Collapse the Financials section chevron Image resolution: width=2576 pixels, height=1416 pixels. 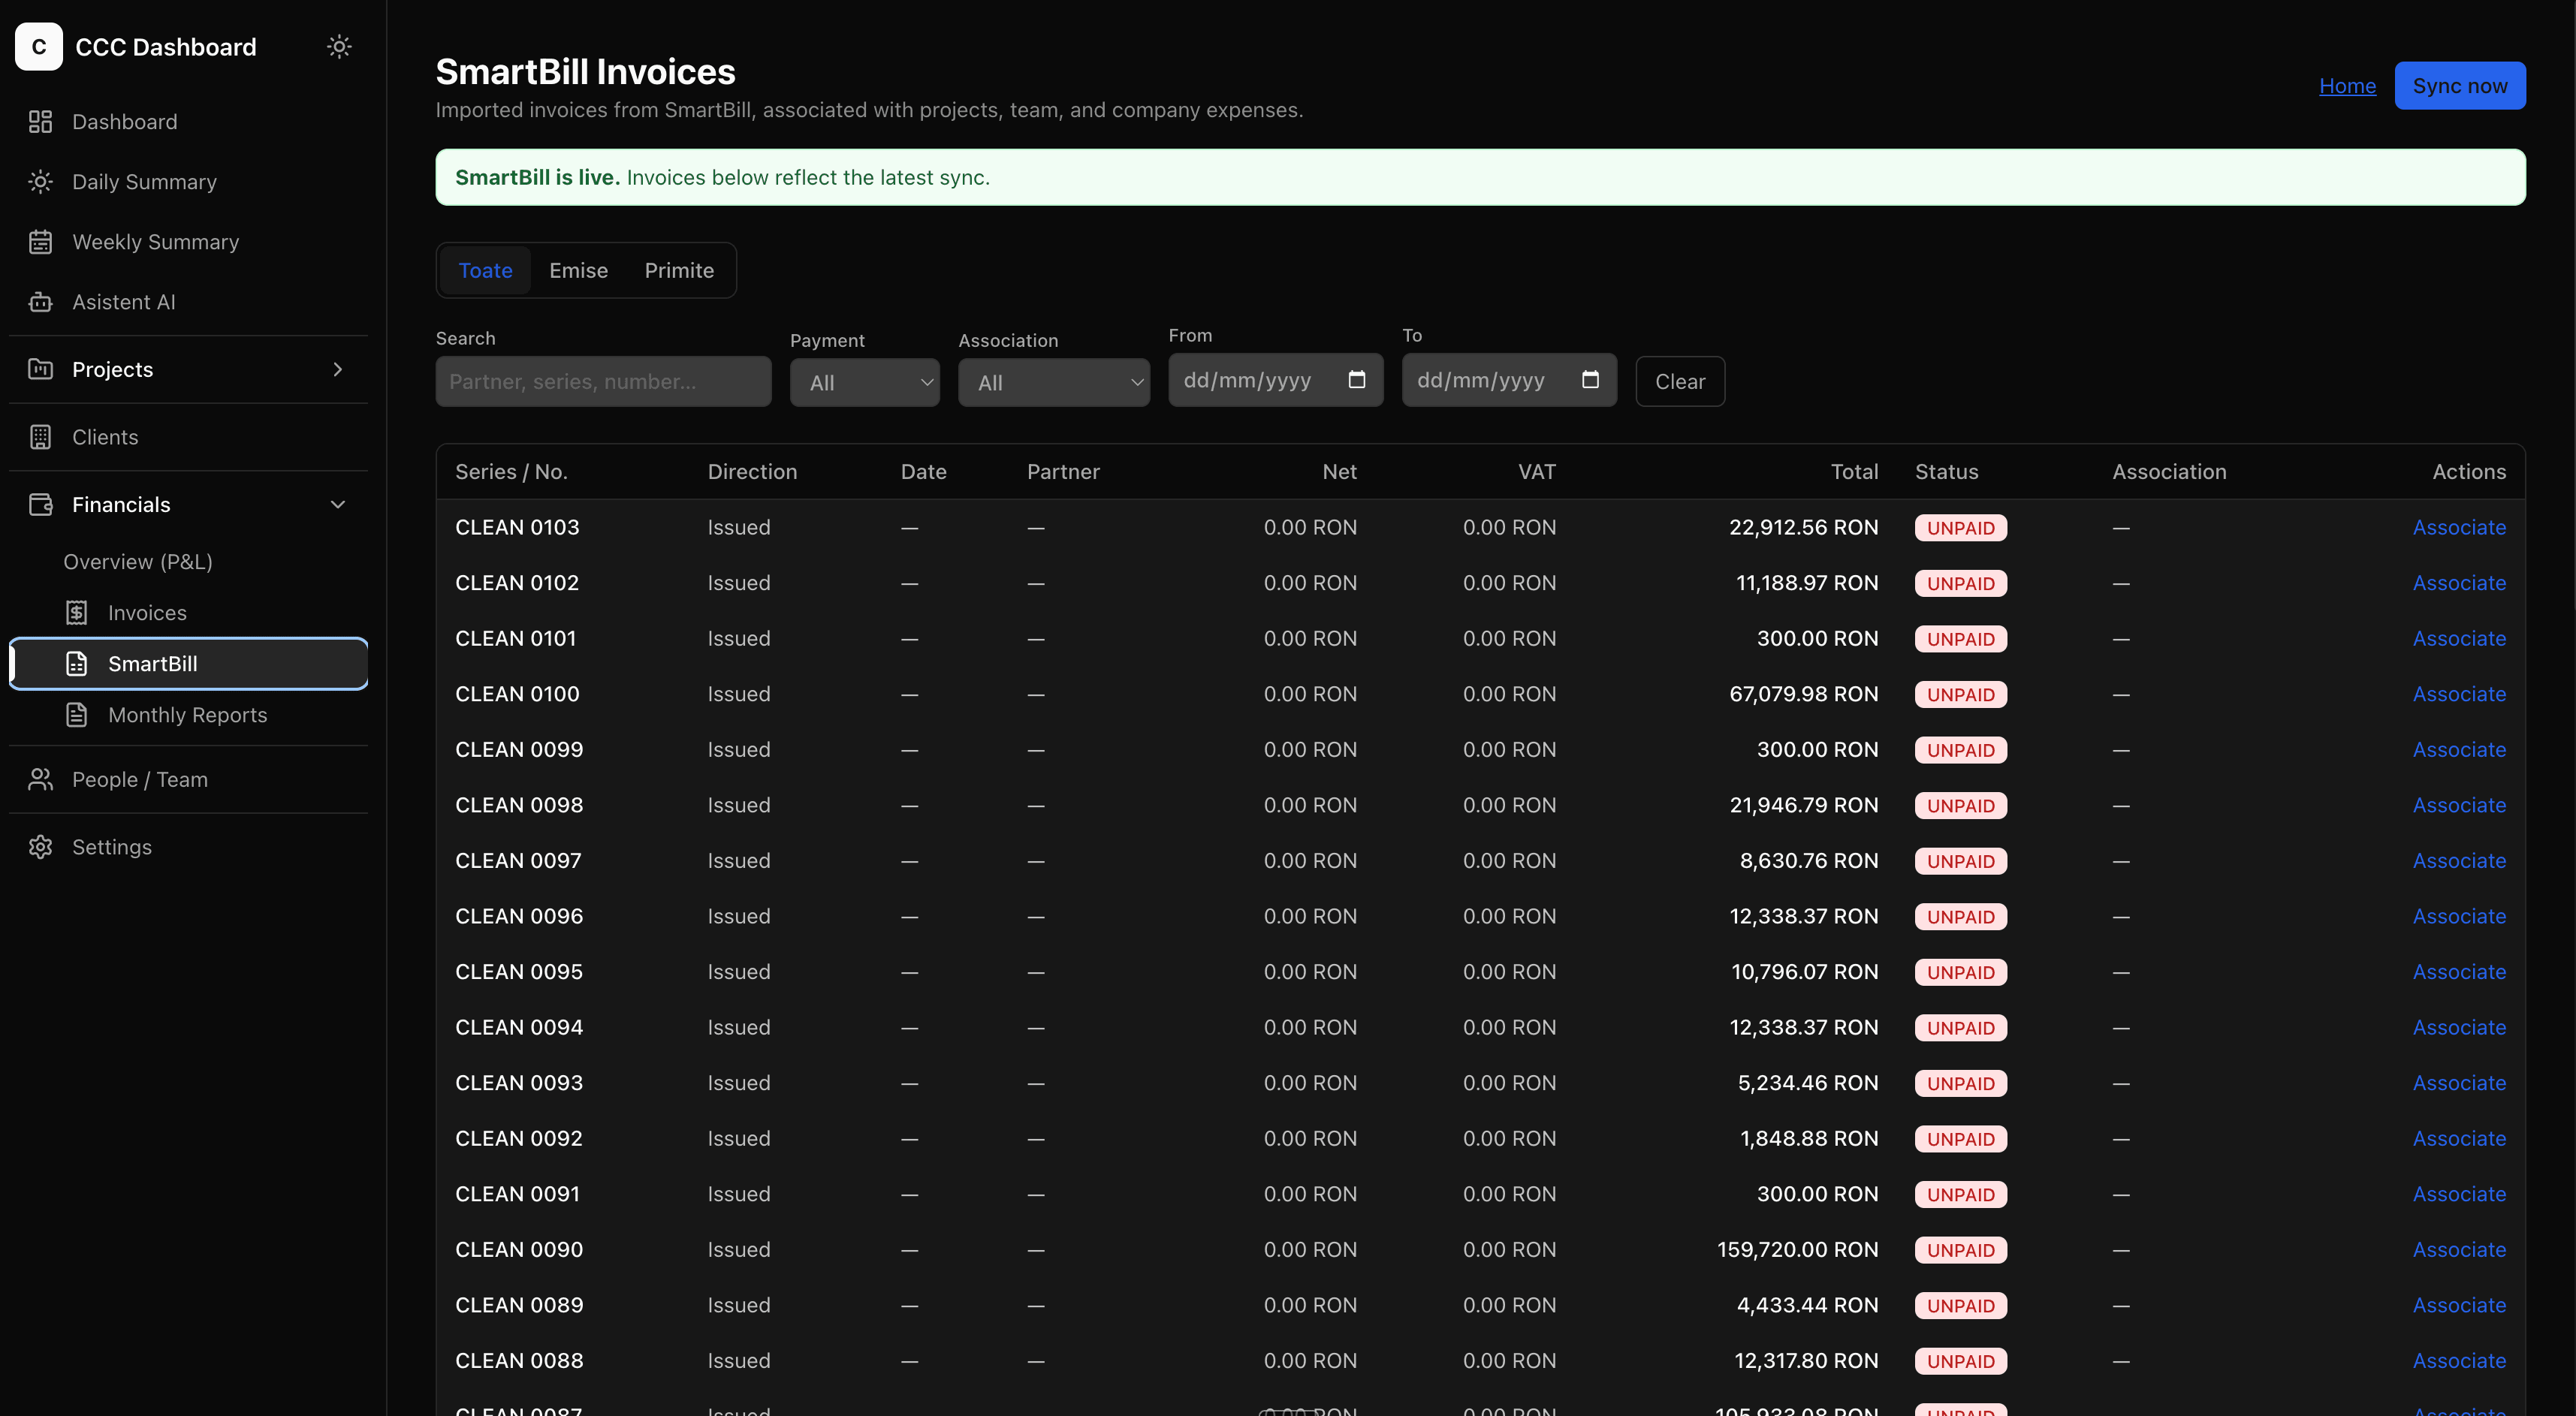point(338,504)
